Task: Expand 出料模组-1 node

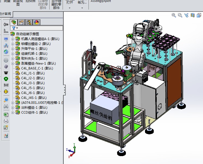Action: pos(13,108)
